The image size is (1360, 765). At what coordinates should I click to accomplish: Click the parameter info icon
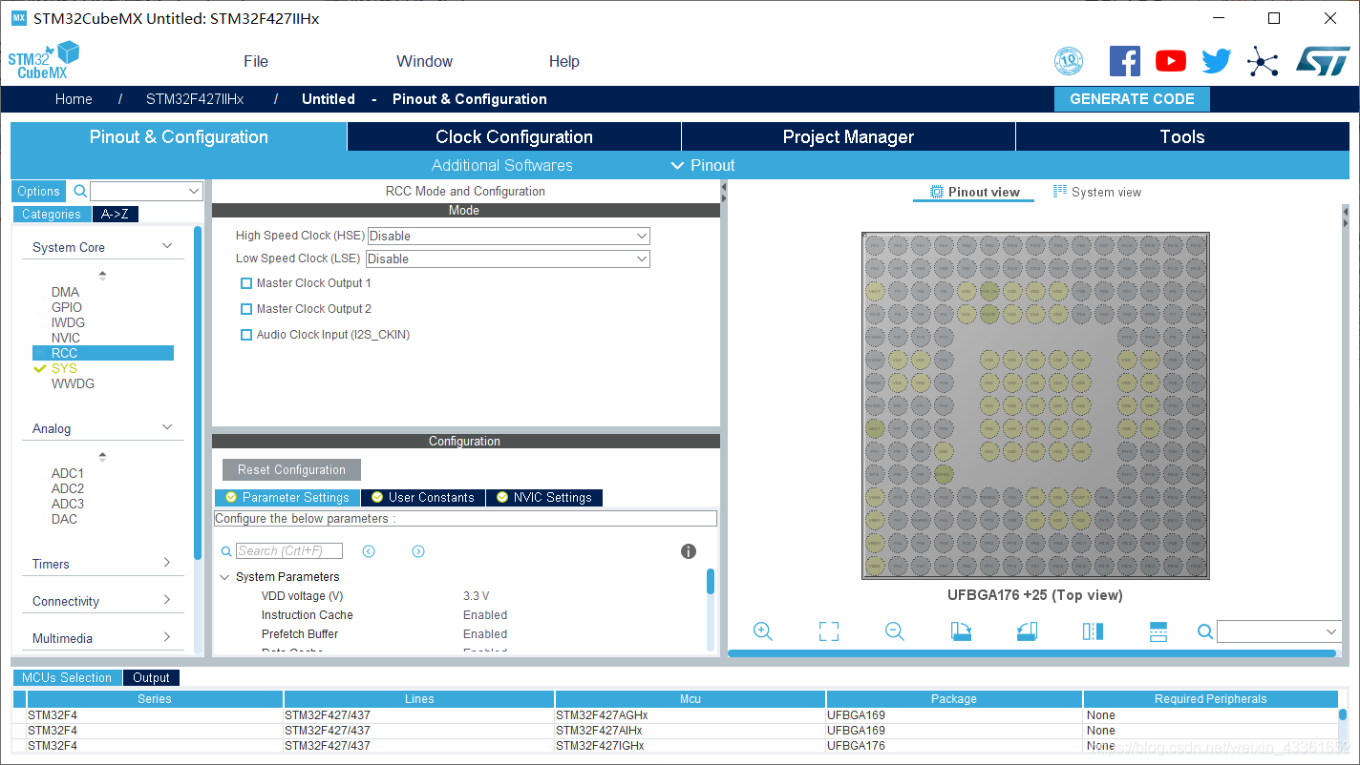pyautogui.click(x=688, y=551)
